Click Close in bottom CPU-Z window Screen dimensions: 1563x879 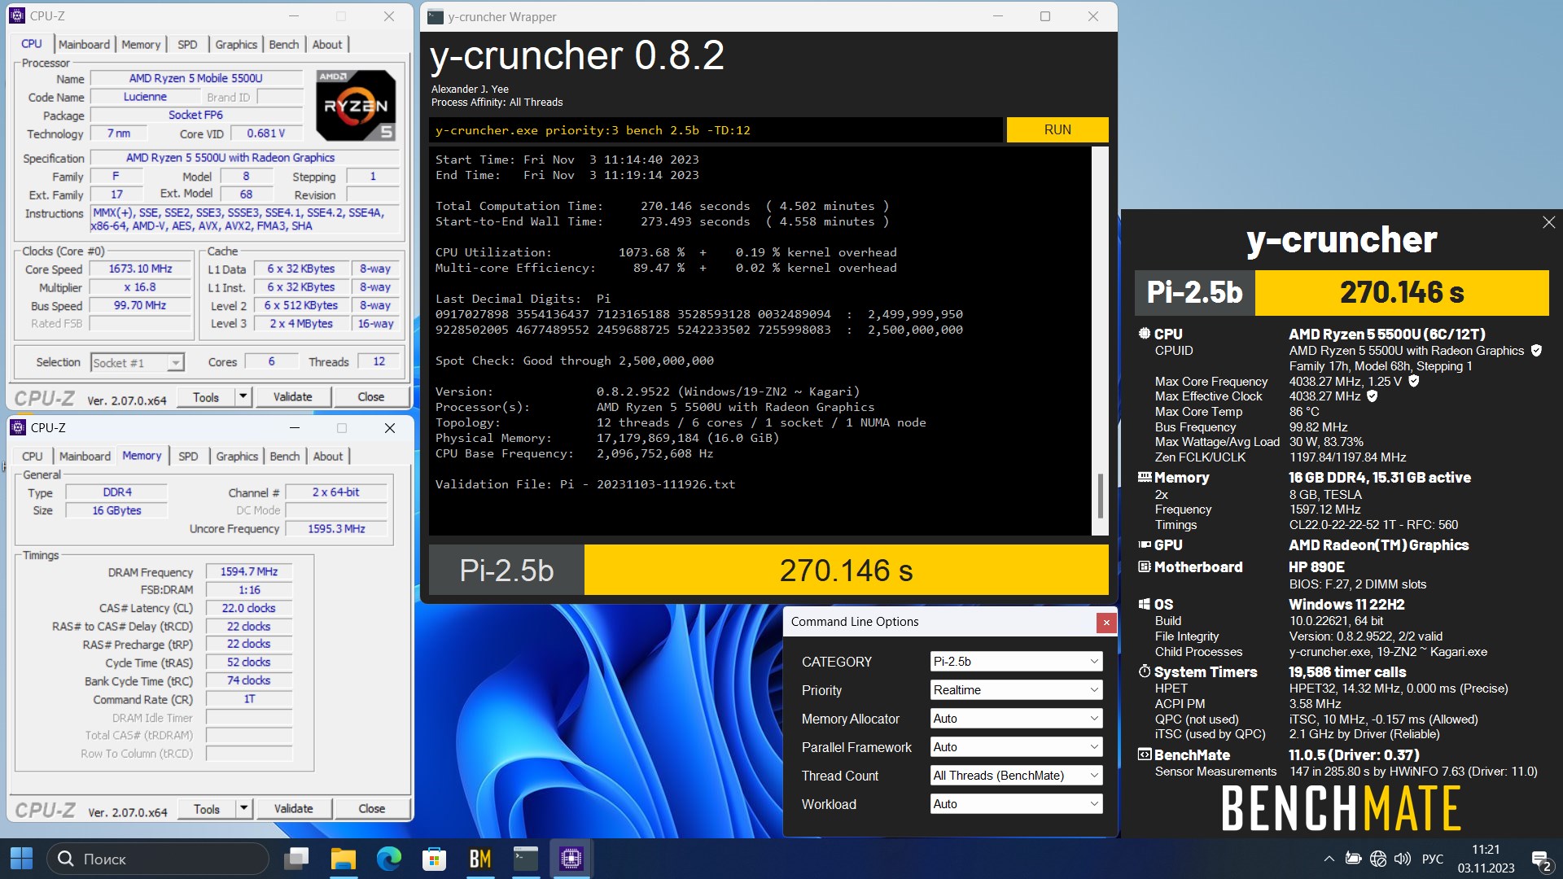pyautogui.click(x=372, y=809)
